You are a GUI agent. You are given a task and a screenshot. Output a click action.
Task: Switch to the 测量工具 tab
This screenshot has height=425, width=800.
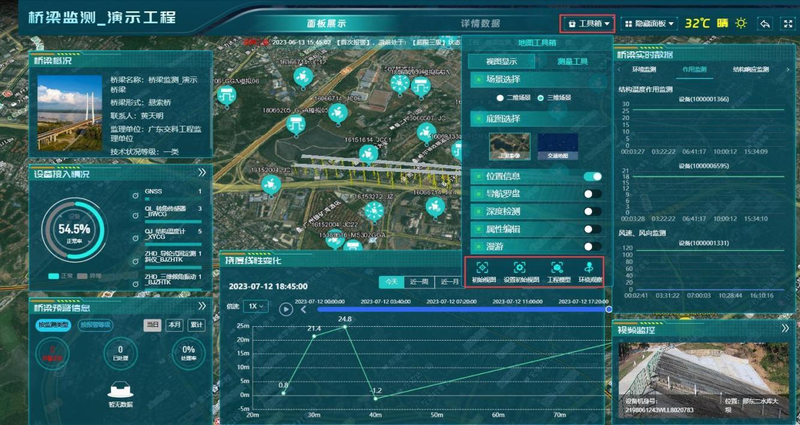pos(572,61)
